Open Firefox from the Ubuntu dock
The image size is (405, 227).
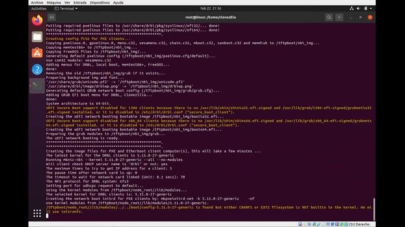(37, 20)
